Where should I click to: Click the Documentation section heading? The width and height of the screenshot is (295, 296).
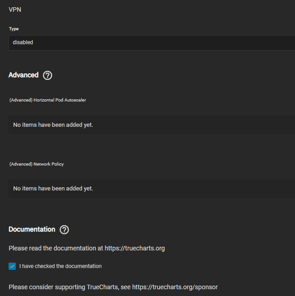click(x=32, y=229)
